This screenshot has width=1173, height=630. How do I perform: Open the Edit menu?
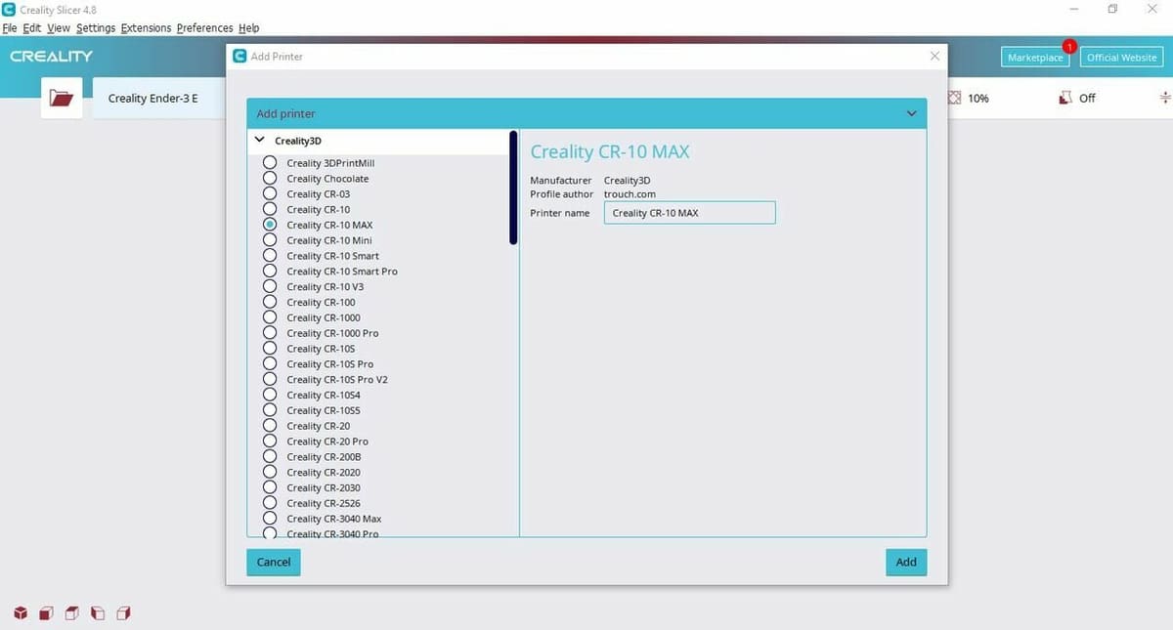tap(32, 28)
